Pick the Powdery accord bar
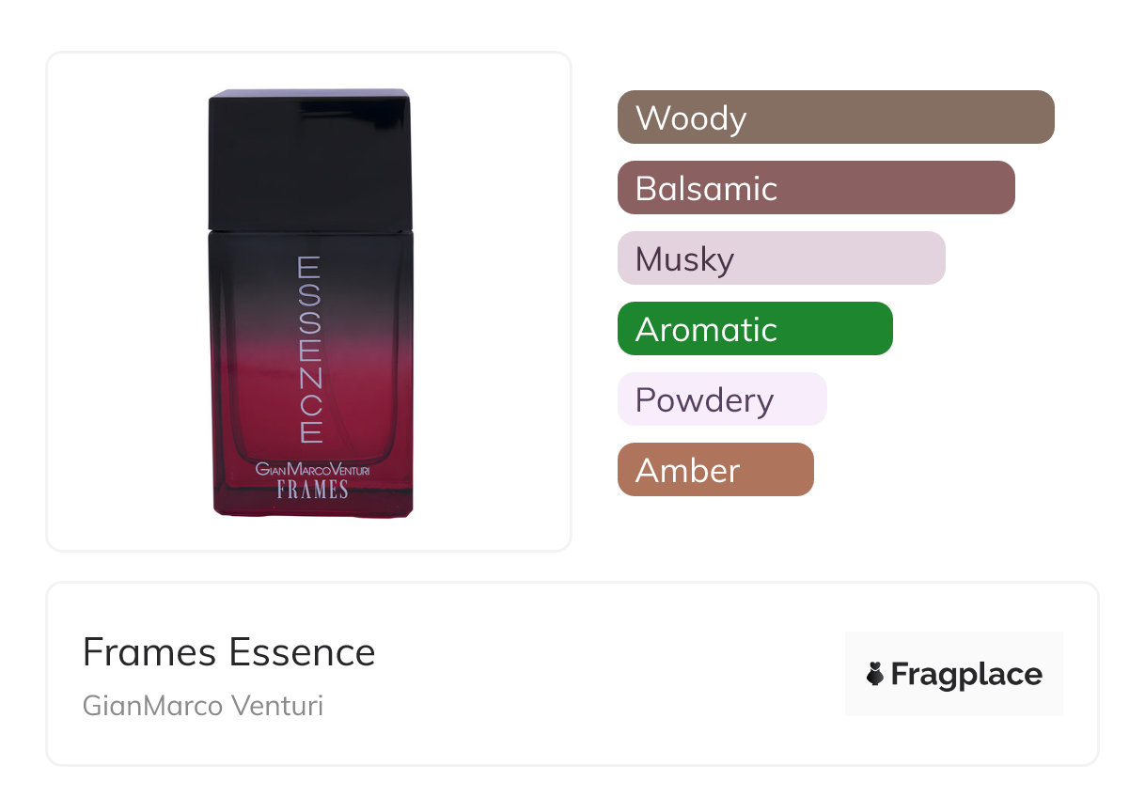Image resolution: width=1145 pixels, height=812 pixels. [x=721, y=399]
